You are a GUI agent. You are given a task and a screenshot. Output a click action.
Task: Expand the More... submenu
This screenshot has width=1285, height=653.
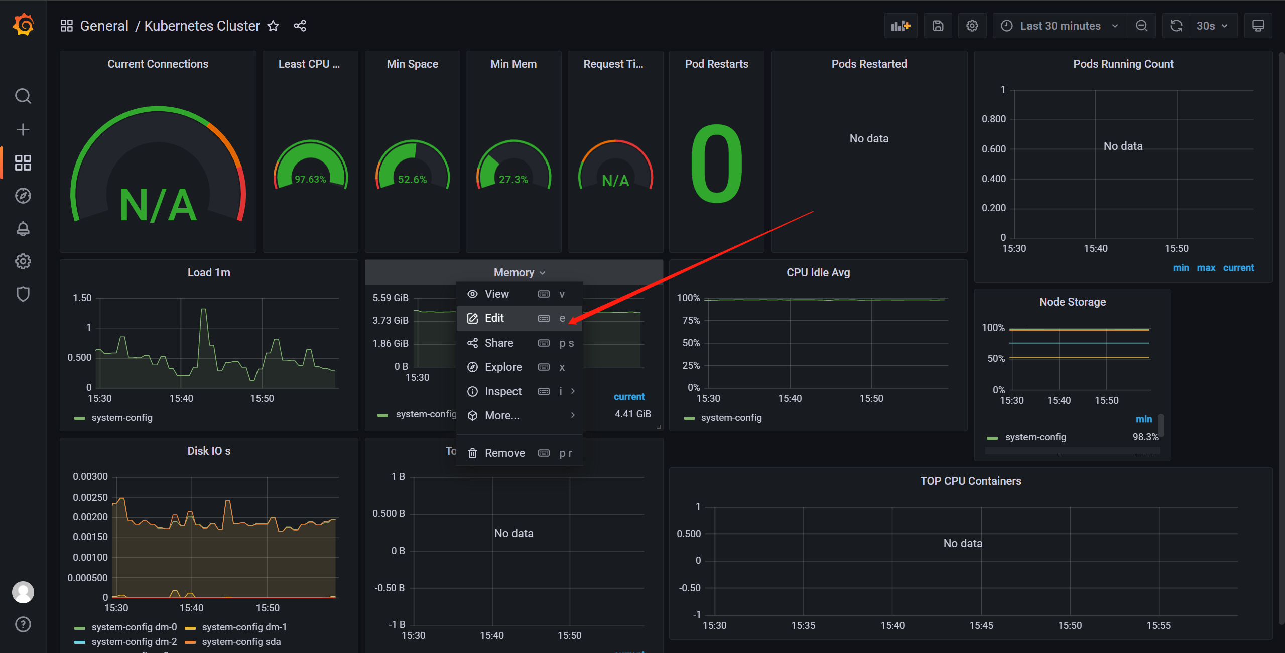click(573, 415)
